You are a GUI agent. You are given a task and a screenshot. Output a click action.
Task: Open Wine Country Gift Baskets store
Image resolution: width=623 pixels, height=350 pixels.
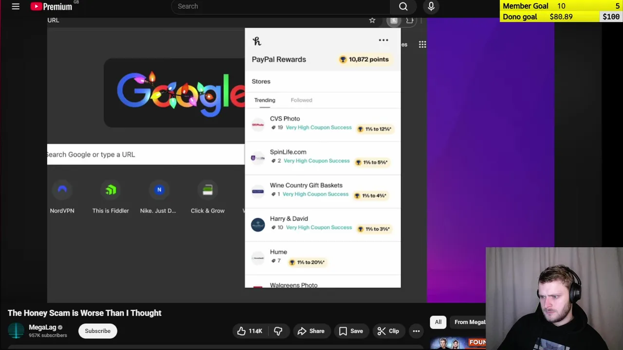(323, 192)
